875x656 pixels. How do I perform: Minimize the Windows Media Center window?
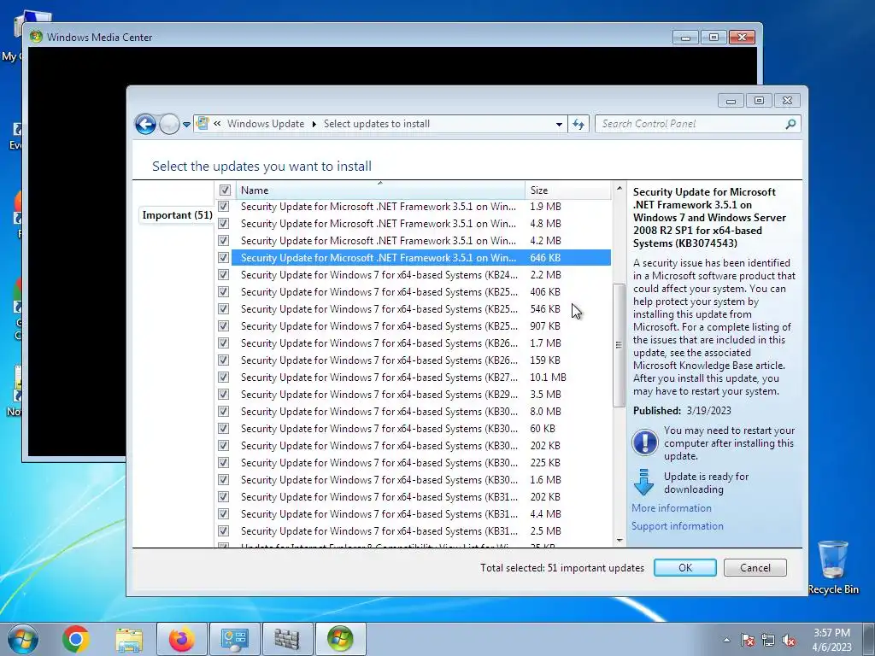(x=686, y=38)
